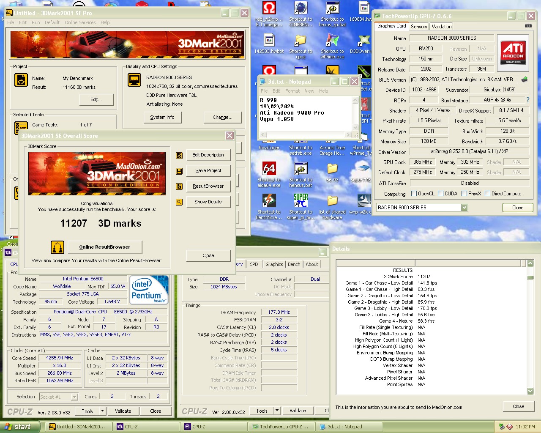Enable the OpenCL checkbox
This screenshot has height=433, width=541.
point(414,194)
